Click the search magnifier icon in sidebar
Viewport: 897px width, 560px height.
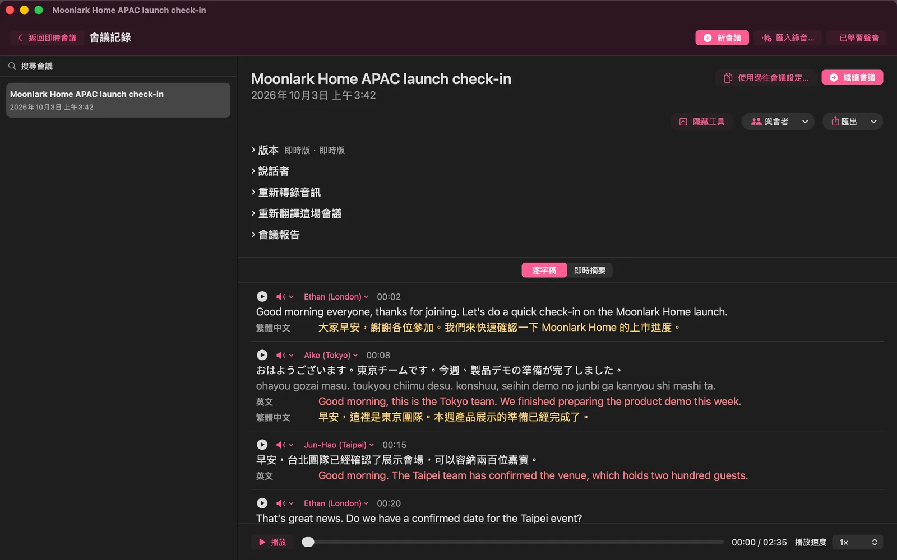click(12, 66)
